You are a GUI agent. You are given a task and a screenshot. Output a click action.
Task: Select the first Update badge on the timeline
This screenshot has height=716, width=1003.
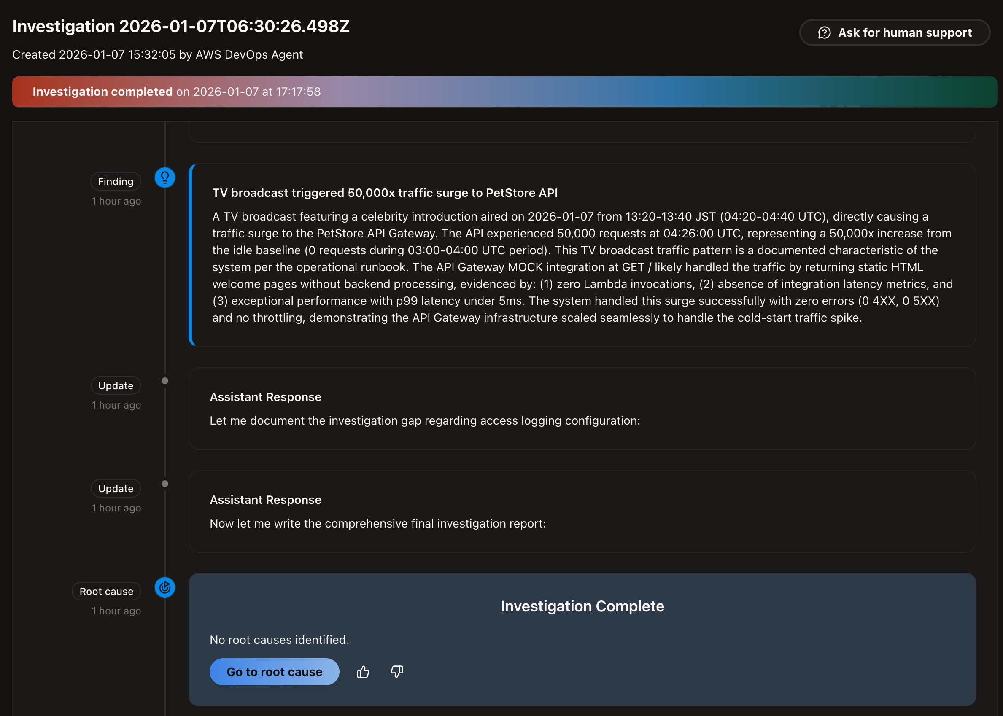coord(116,385)
